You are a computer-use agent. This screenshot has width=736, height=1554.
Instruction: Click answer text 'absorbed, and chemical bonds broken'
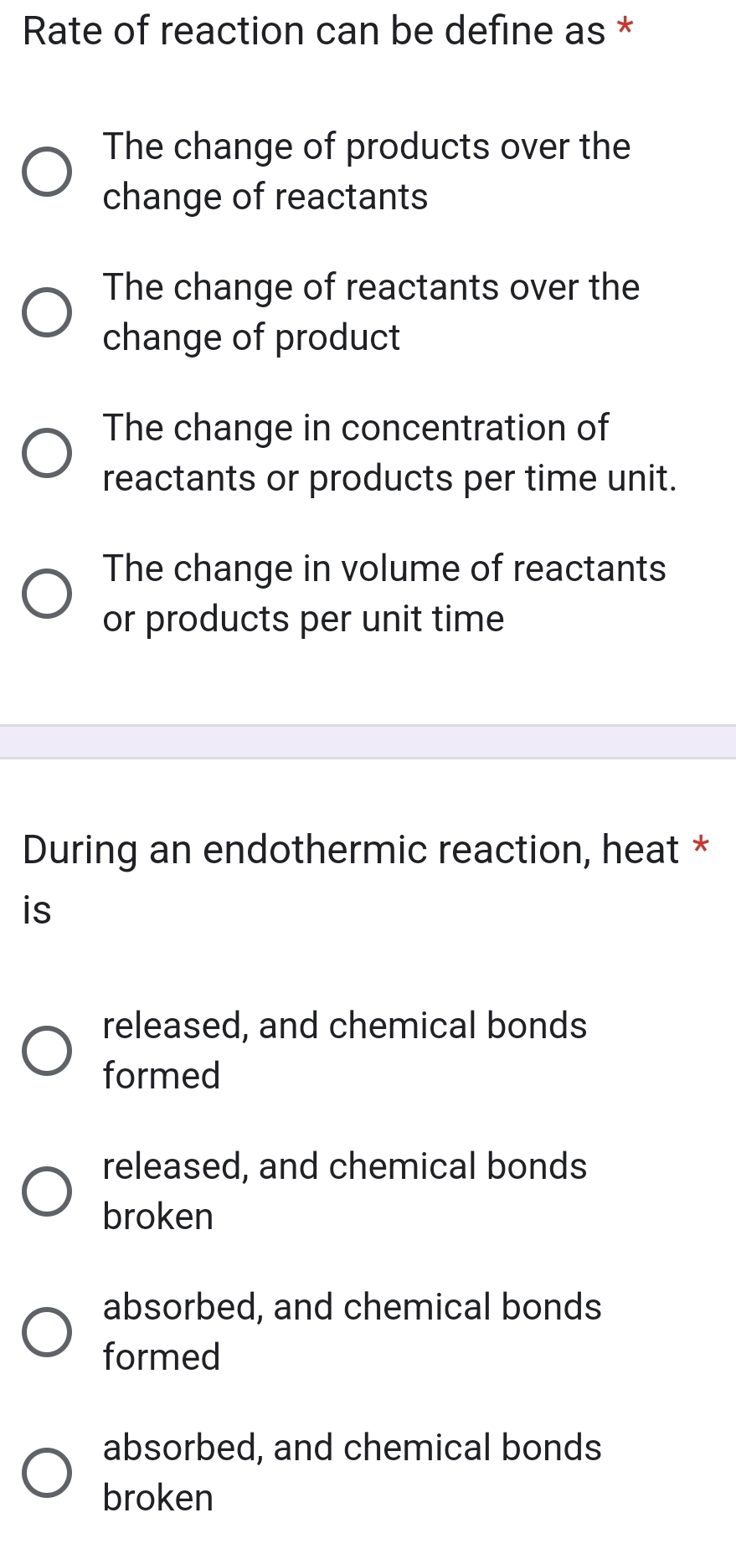(352, 1473)
